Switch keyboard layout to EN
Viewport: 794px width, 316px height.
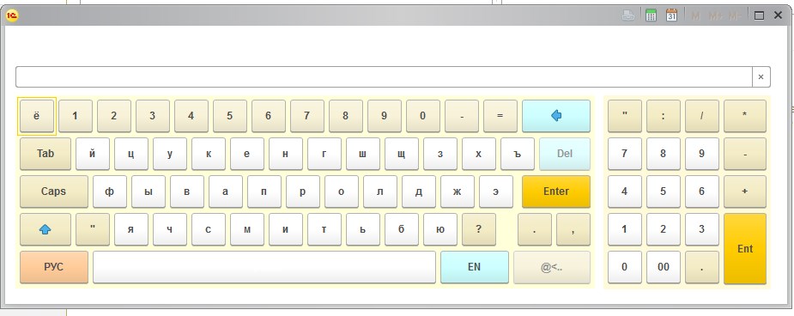475,267
